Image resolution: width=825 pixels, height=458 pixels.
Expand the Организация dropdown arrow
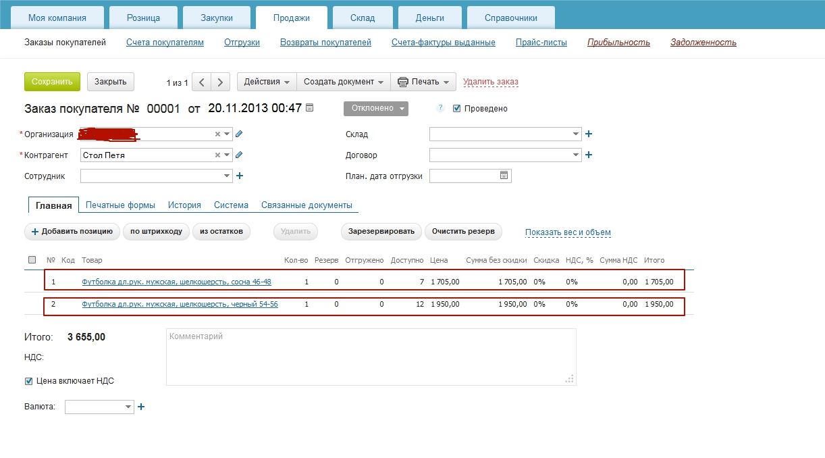click(x=227, y=134)
